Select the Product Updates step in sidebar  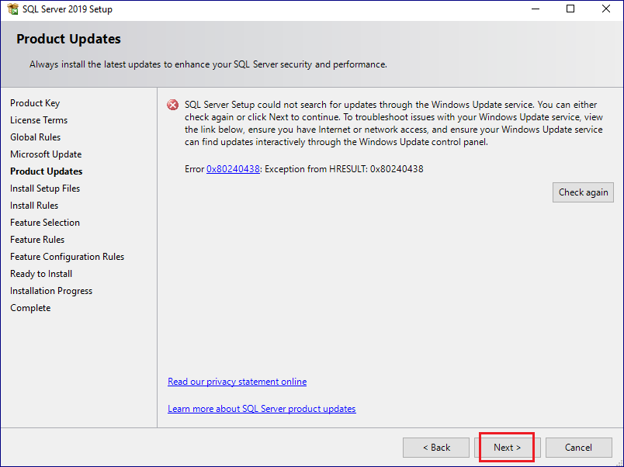(x=46, y=171)
